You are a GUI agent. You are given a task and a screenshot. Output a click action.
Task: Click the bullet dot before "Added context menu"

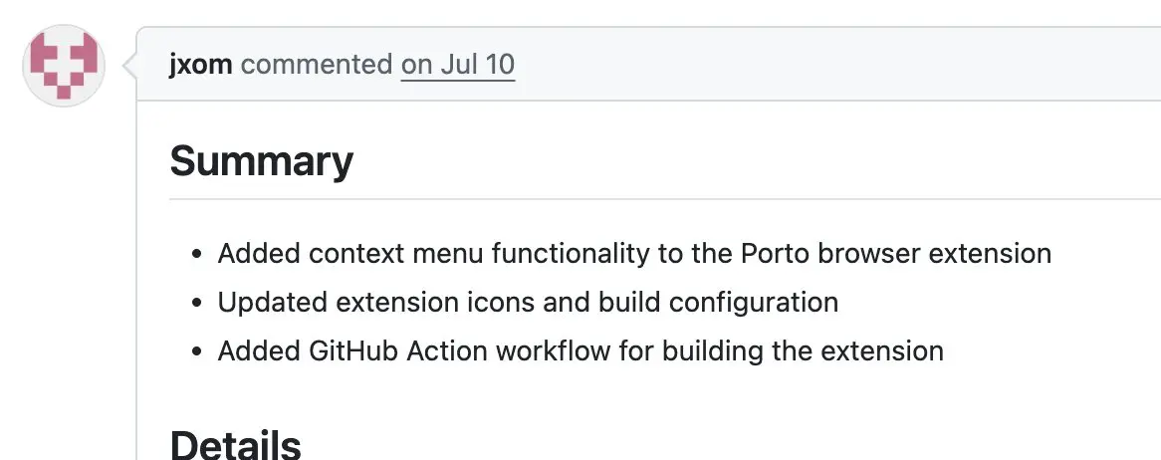click(196, 254)
